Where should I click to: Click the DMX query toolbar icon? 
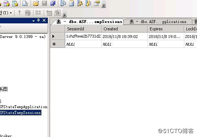[x=7, y=3]
